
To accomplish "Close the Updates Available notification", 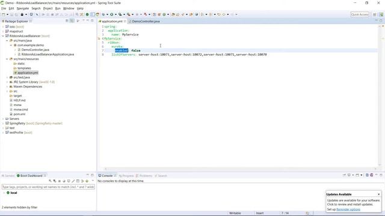I will pyautogui.click(x=378, y=194).
